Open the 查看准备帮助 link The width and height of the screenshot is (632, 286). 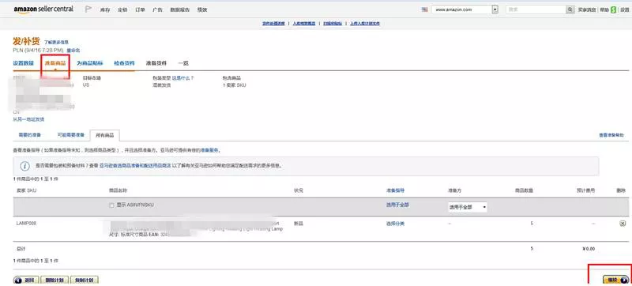(611, 135)
